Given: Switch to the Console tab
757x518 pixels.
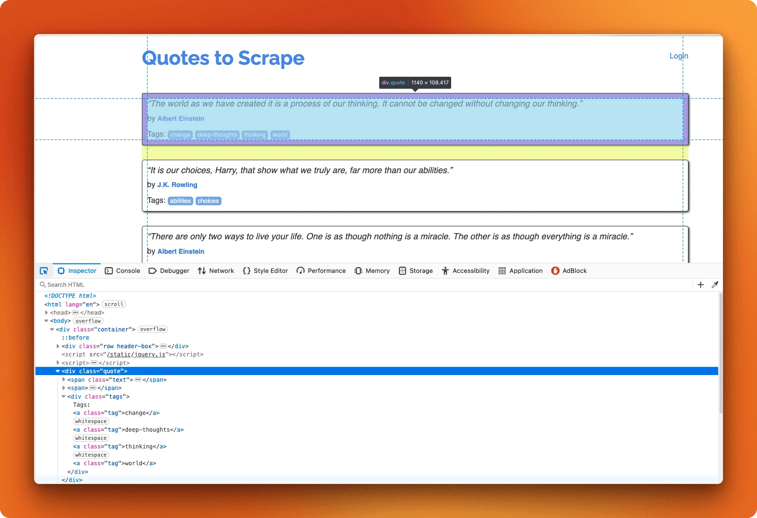Looking at the screenshot, I should pyautogui.click(x=123, y=271).
